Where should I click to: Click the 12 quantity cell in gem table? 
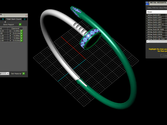(x=10, y=31)
